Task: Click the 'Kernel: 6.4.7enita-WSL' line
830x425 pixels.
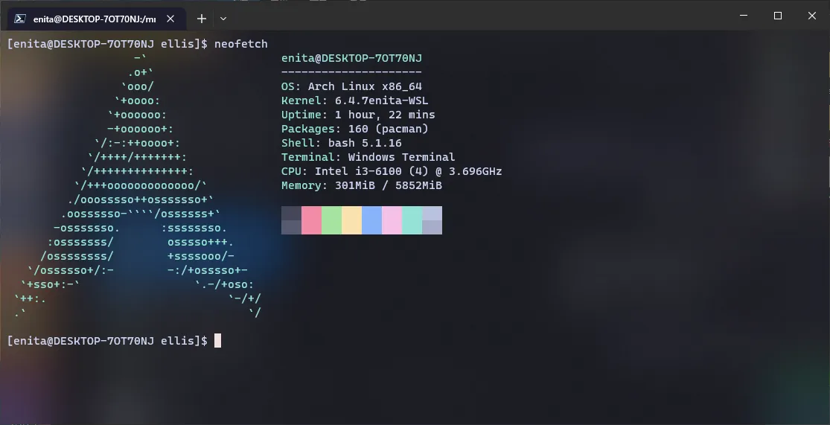Action: click(354, 100)
